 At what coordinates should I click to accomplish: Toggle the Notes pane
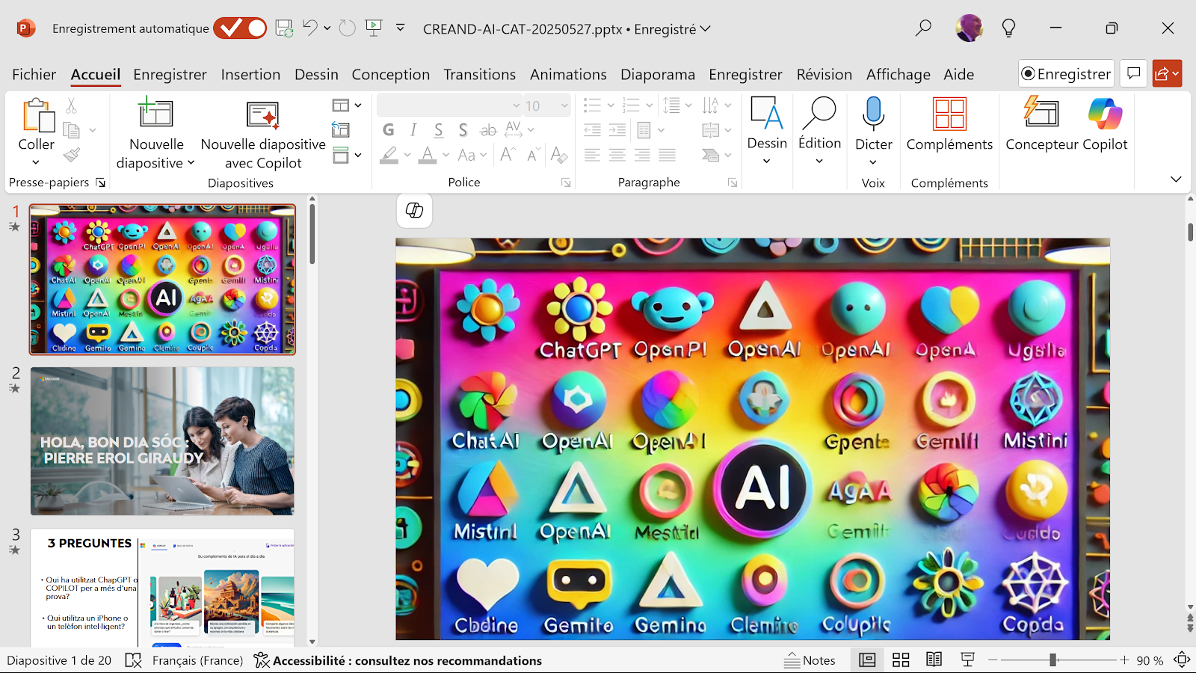810,660
